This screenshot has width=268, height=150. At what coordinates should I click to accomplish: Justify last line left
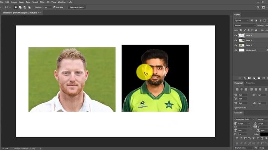pyautogui.click(x=251, y=89)
